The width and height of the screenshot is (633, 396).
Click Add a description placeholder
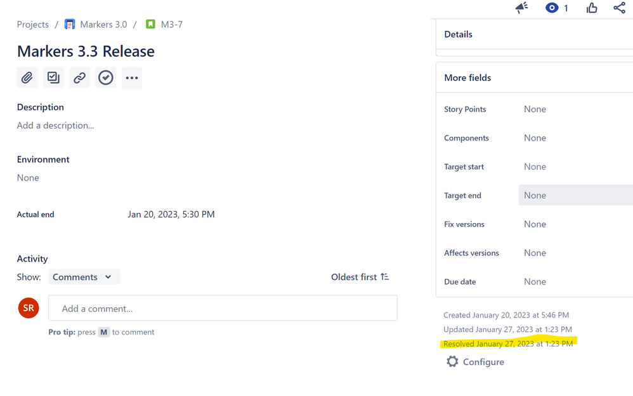pyautogui.click(x=55, y=125)
